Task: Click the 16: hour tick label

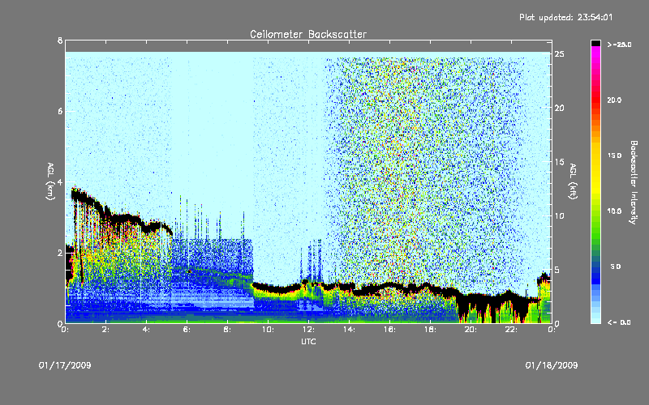Action: click(389, 330)
